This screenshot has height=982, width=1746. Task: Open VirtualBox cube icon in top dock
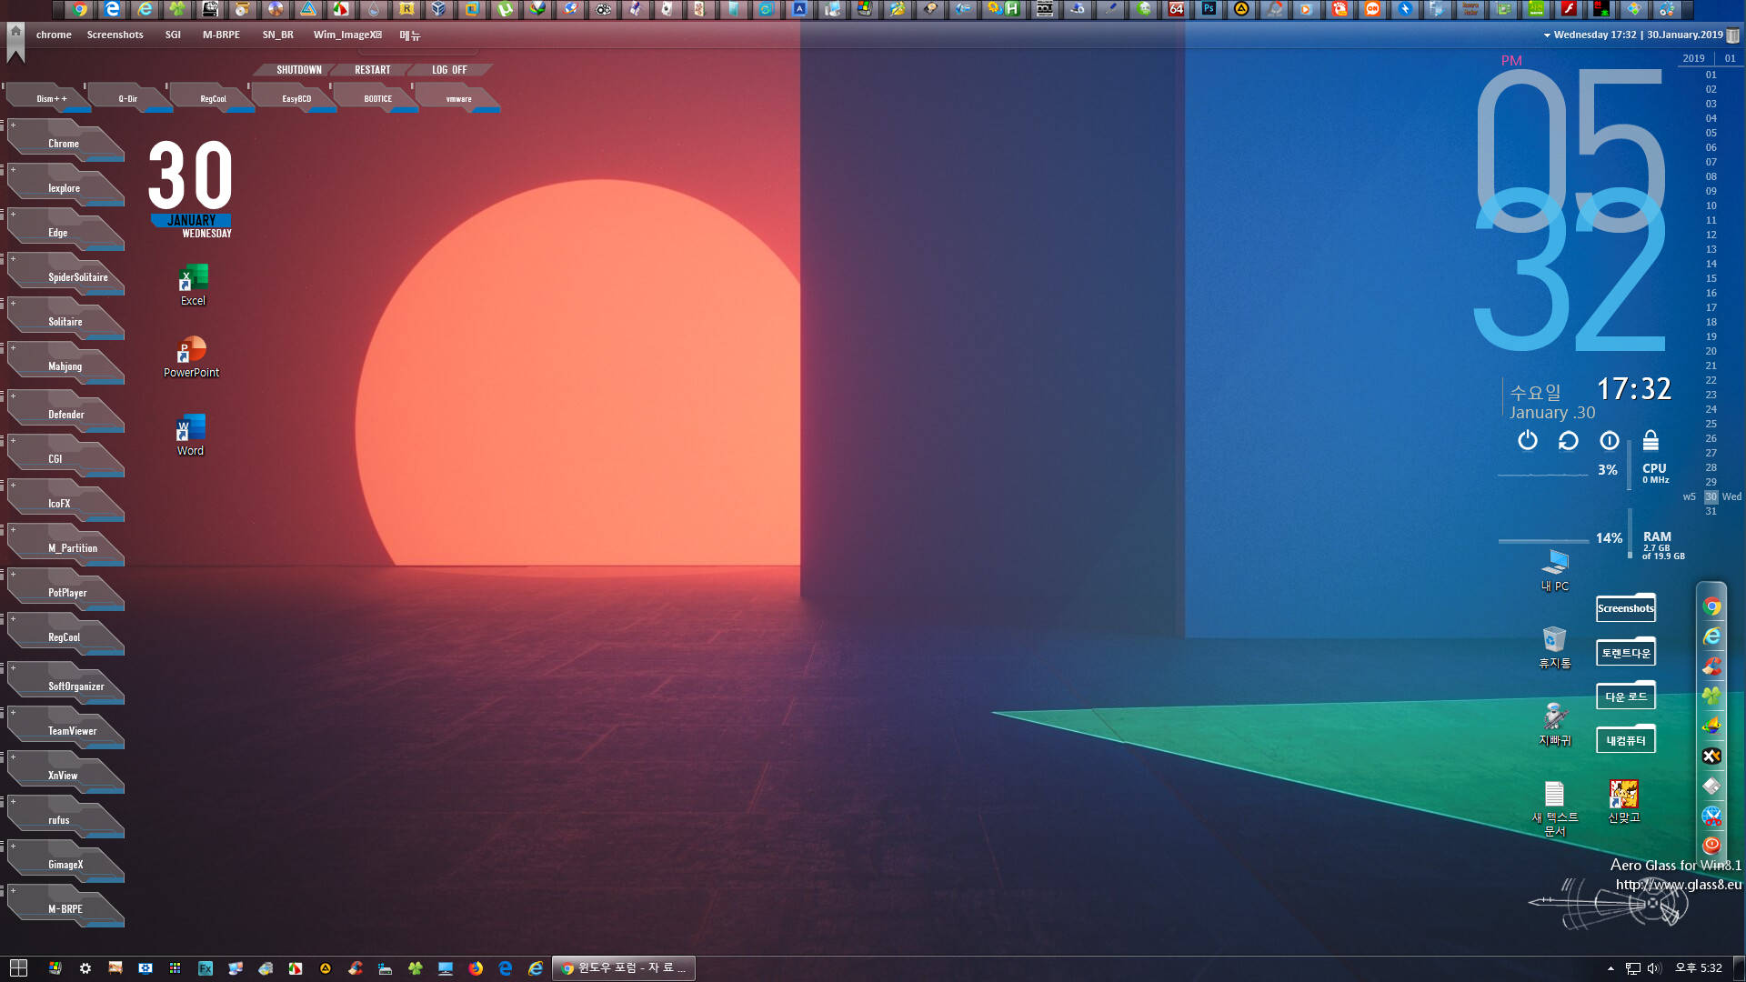click(x=438, y=9)
